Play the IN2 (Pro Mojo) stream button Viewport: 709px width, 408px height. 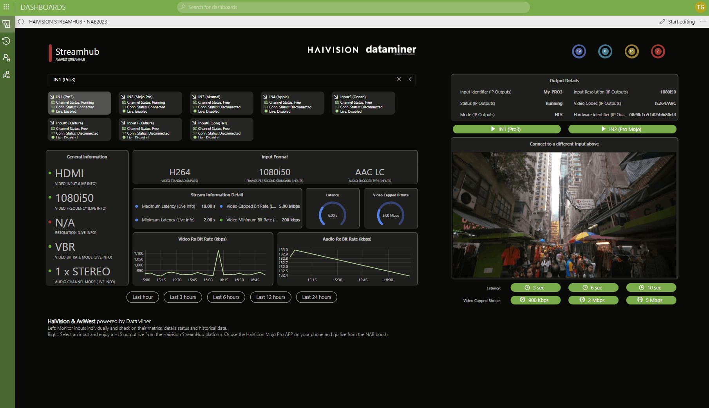tap(622, 129)
